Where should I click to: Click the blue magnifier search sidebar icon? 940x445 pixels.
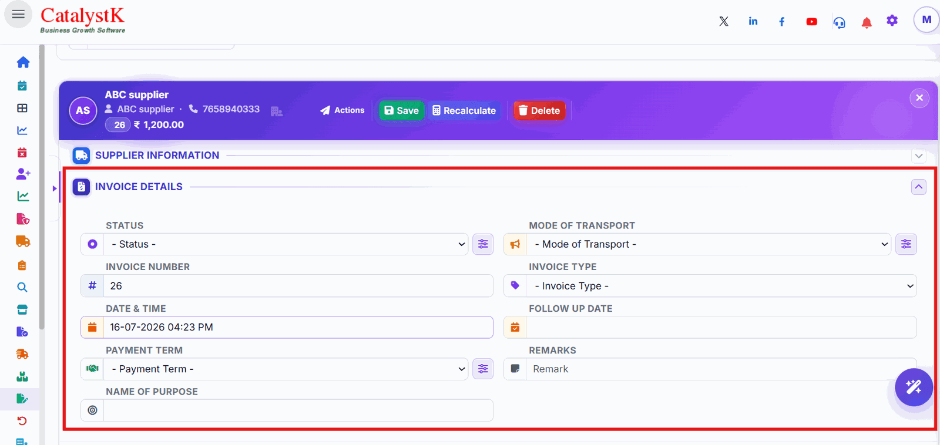click(22, 287)
